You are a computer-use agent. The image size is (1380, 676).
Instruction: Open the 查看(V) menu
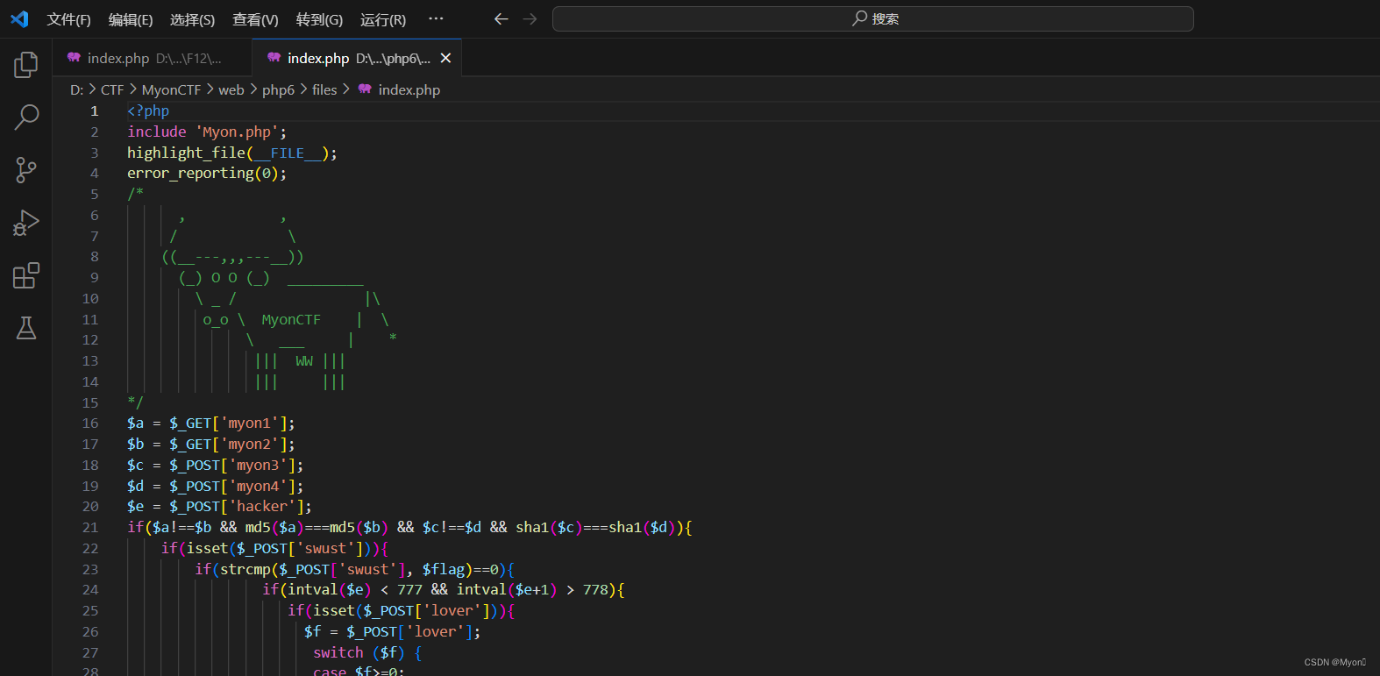coord(255,19)
